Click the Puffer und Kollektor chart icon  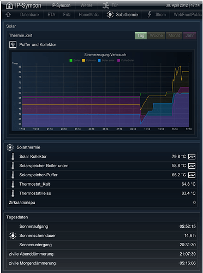pos(13,45)
